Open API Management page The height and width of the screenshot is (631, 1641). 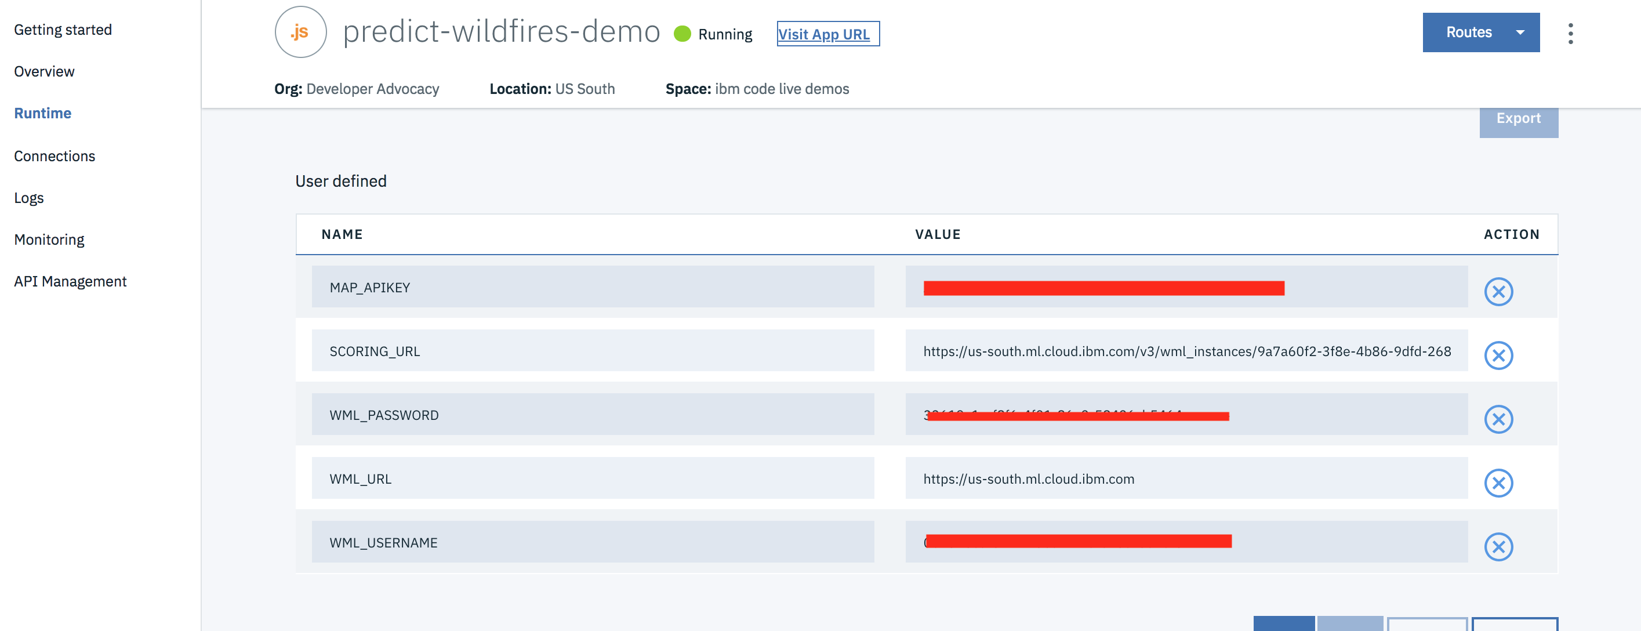(x=70, y=281)
